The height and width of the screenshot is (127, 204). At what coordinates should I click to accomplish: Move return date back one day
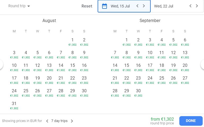(x=190, y=6)
